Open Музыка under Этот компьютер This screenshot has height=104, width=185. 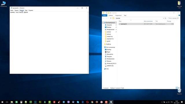point(109,61)
